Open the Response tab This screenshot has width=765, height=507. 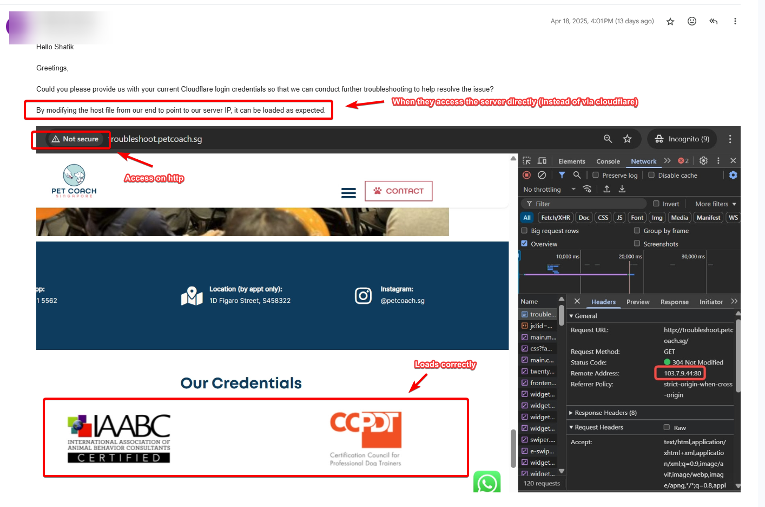[x=675, y=302]
